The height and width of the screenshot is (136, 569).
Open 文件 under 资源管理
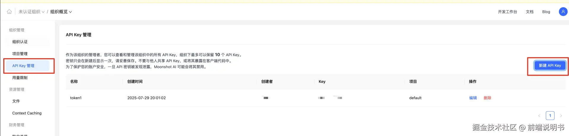(x=16, y=101)
